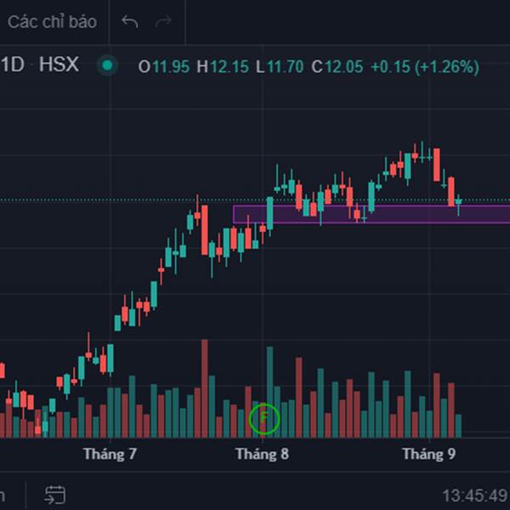Click the 13:45:49 clock display
This screenshot has width=510, height=510.
tap(473, 495)
